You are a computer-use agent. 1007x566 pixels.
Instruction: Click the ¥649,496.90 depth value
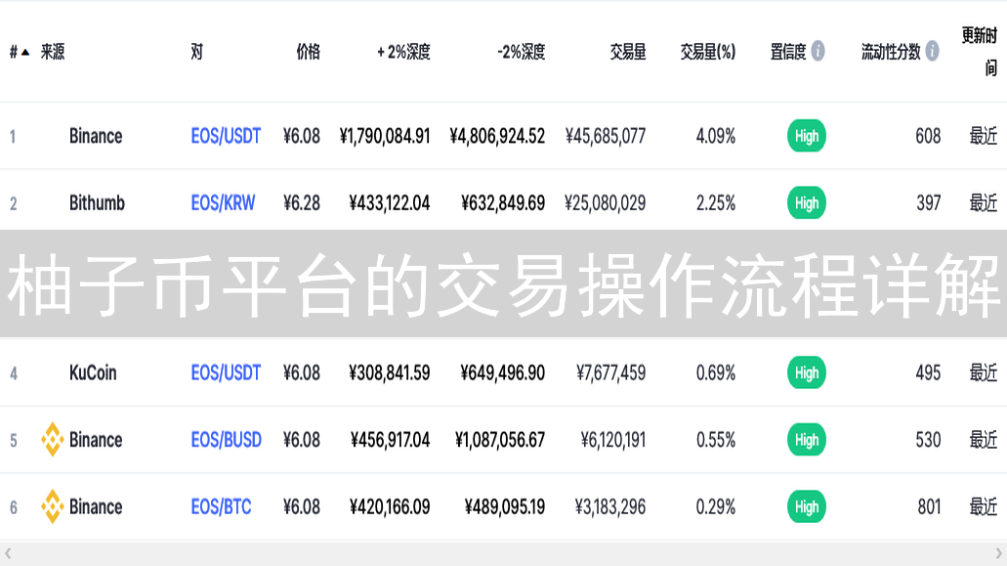(503, 372)
